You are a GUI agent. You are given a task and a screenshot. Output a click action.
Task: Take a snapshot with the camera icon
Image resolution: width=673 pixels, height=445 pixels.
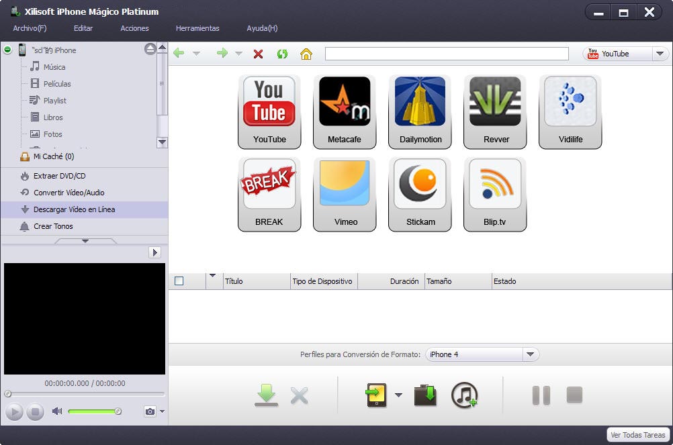150,411
